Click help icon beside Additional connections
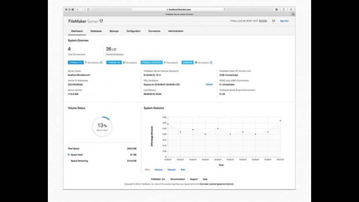359x202 pixels. (x=211, y=63)
